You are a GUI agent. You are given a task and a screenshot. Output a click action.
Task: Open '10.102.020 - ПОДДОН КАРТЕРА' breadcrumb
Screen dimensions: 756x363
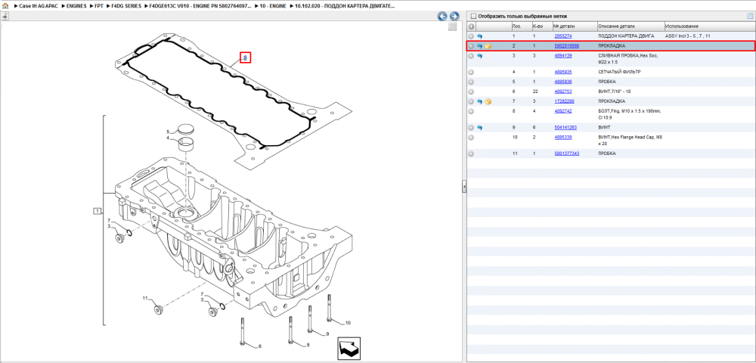(345, 8)
